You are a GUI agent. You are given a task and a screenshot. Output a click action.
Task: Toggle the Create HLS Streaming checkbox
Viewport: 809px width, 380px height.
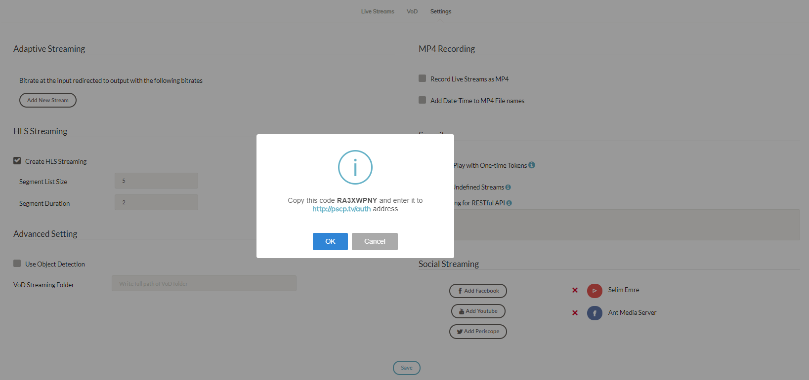pyautogui.click(x=17, y=161)
